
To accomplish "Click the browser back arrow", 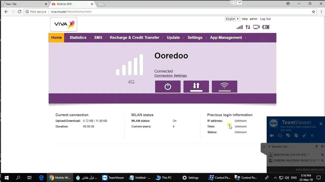I will (x=6, y=12).
